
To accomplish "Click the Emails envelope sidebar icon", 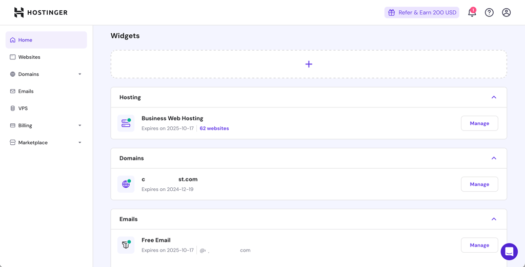I will (13, 91).
